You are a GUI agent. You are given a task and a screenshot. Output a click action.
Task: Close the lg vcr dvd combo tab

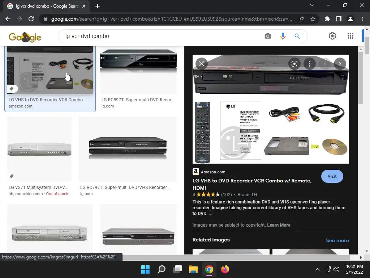pos(84,6)
